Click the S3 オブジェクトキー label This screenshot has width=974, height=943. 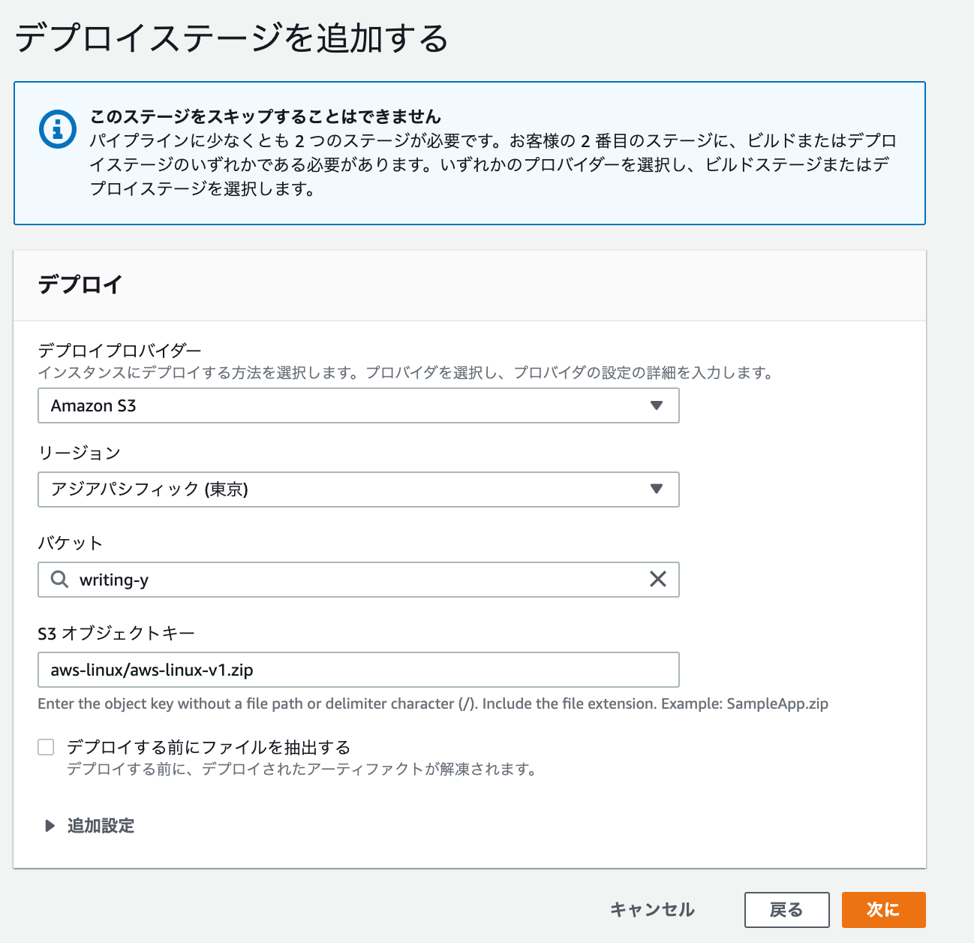point(116,634)
